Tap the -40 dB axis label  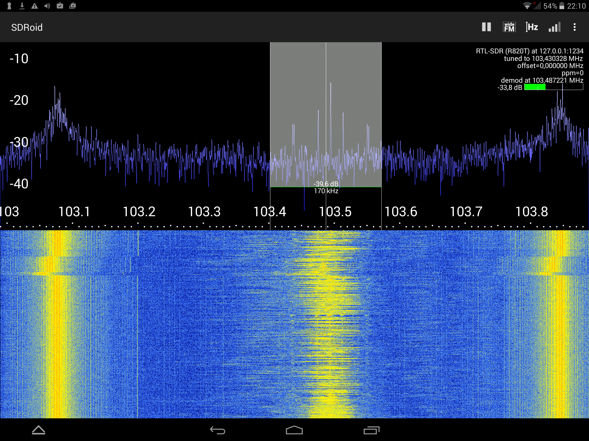tap(19, 184)
